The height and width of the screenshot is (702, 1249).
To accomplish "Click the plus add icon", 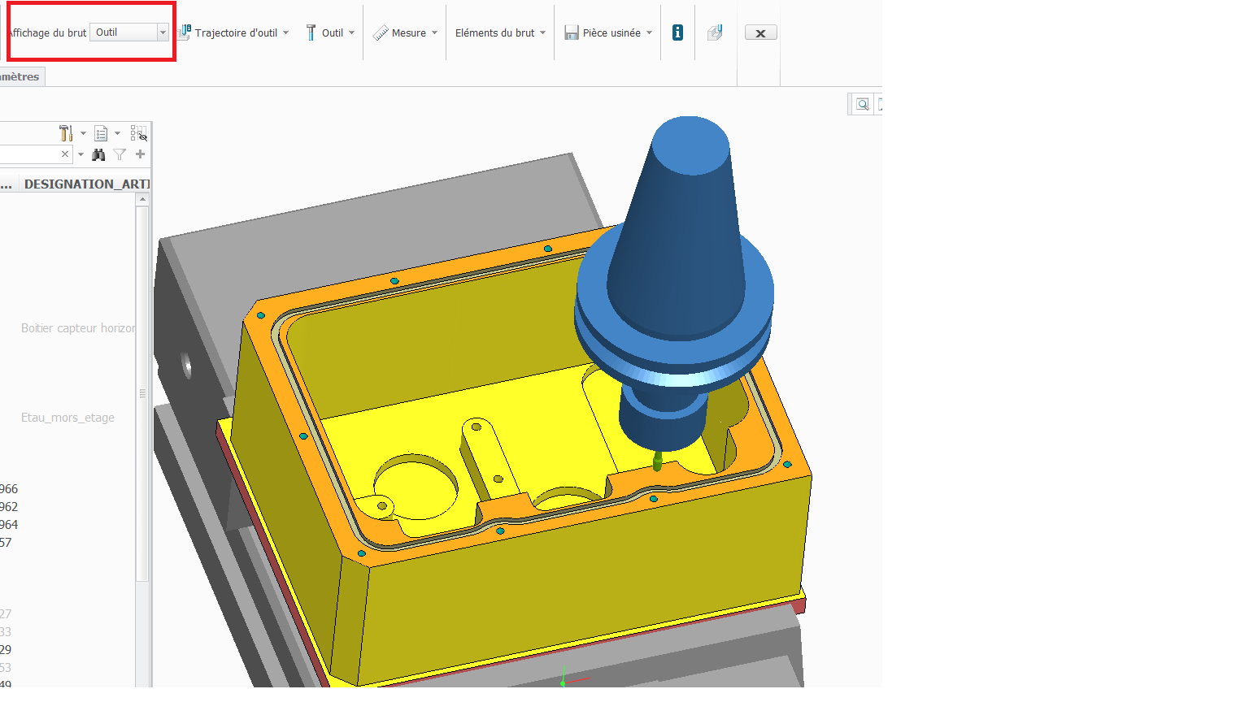I will pyautogui.click(x=140, y=154).
